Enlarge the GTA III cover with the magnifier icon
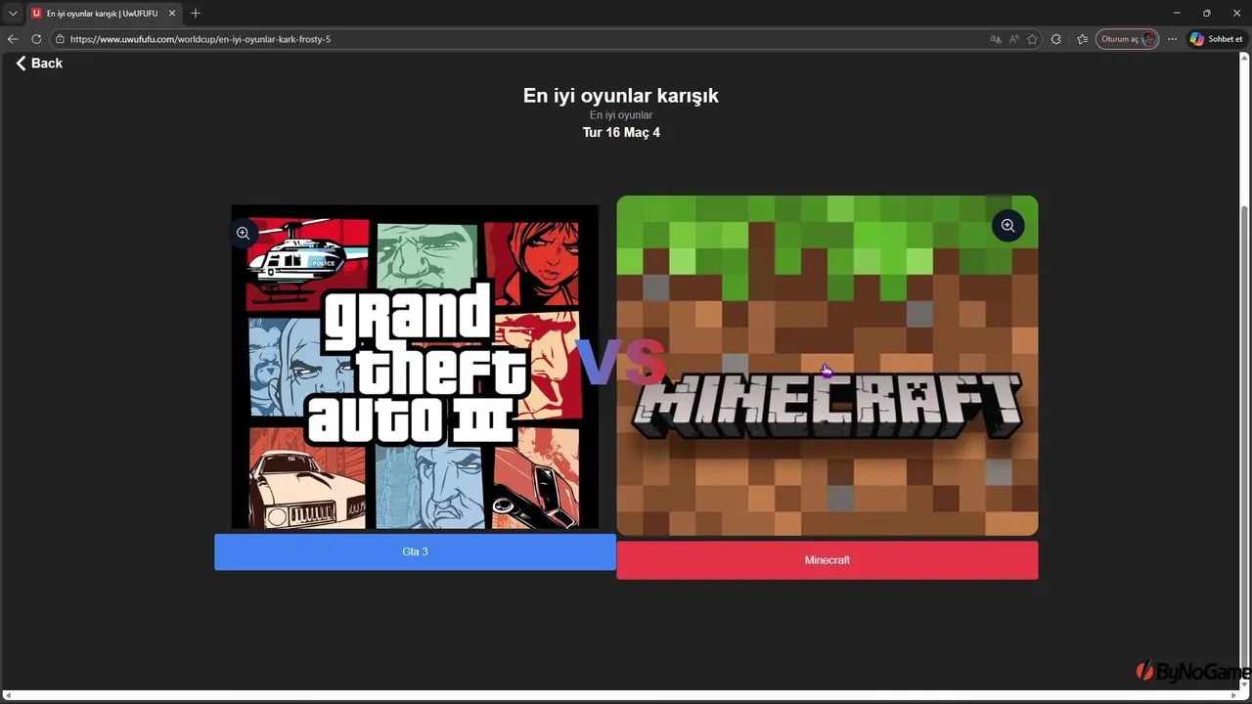 point(244,234)
